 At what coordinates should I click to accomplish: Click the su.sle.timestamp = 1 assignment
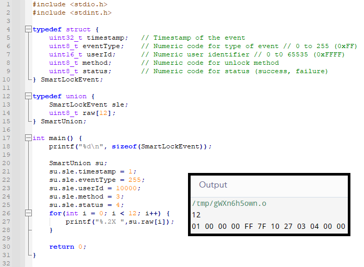click(92, 171)
